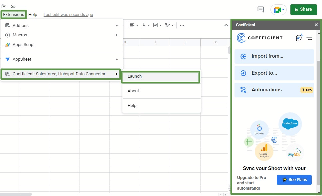Click the Coefficient add-on grid icon
This screenshot has height=196, width=322.
pos(7,74)
